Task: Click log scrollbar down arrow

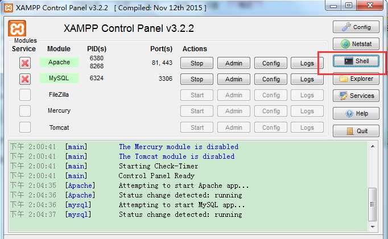Action: pyautogui.click(x=373, y=227)
